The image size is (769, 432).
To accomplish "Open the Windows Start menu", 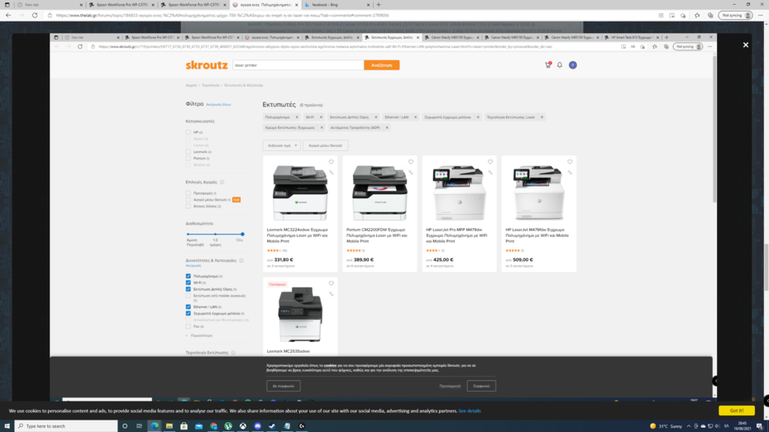I will click(x=7, y=426).
